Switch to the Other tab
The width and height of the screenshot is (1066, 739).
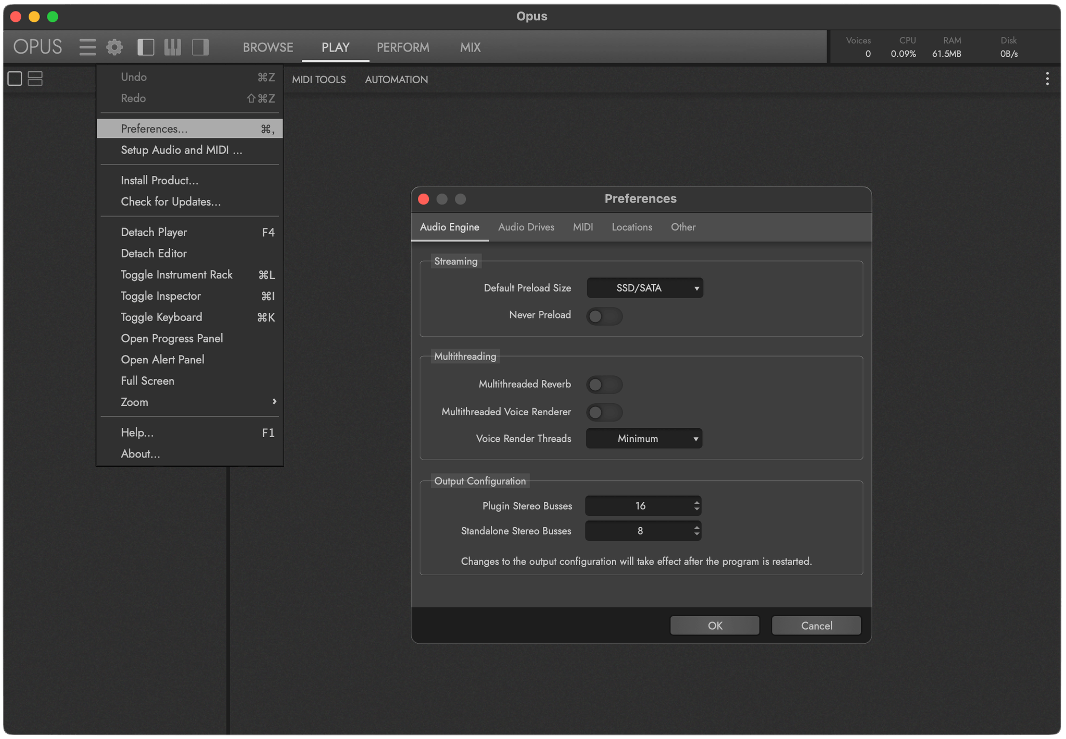[683, 227]
